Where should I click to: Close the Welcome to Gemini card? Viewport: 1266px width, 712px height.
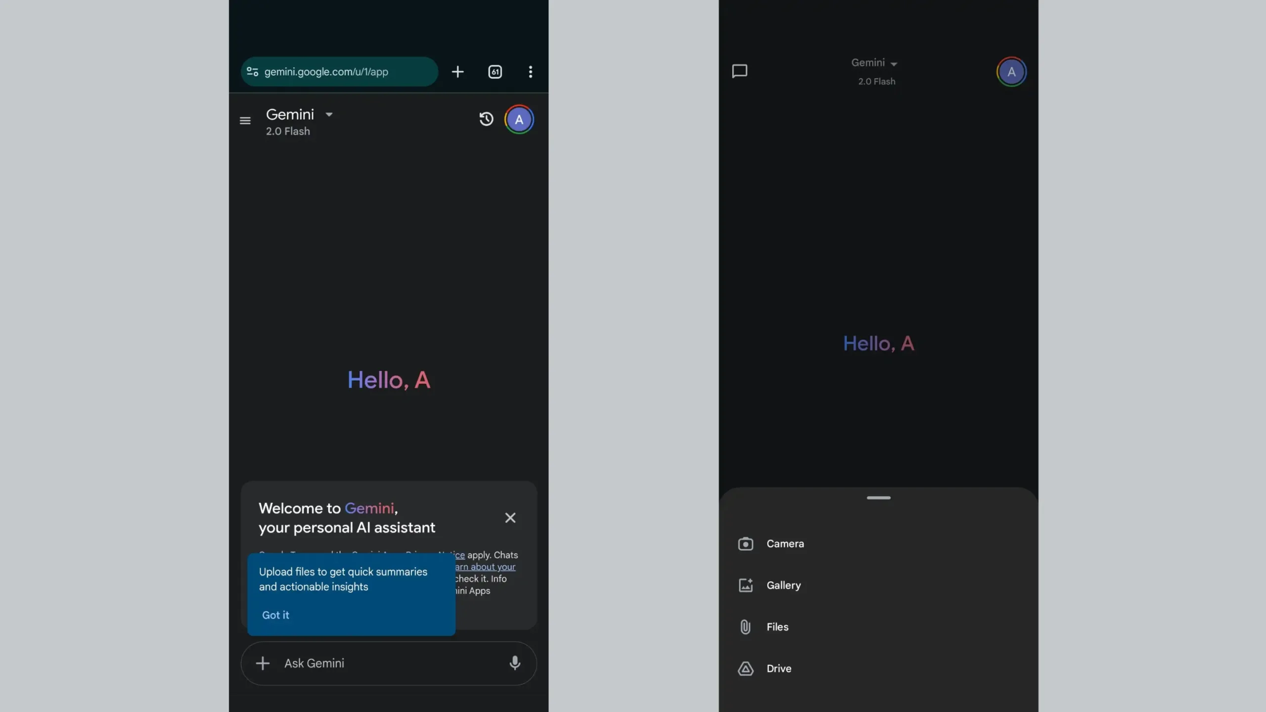pyautogui.click(x=510, y=518)
